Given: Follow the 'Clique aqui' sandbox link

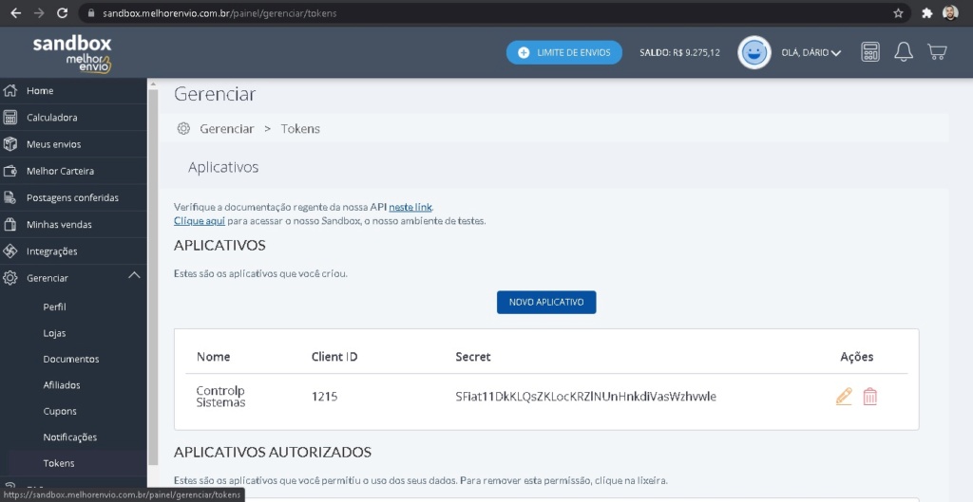Looking at the screenshot, I should point(200,220).
